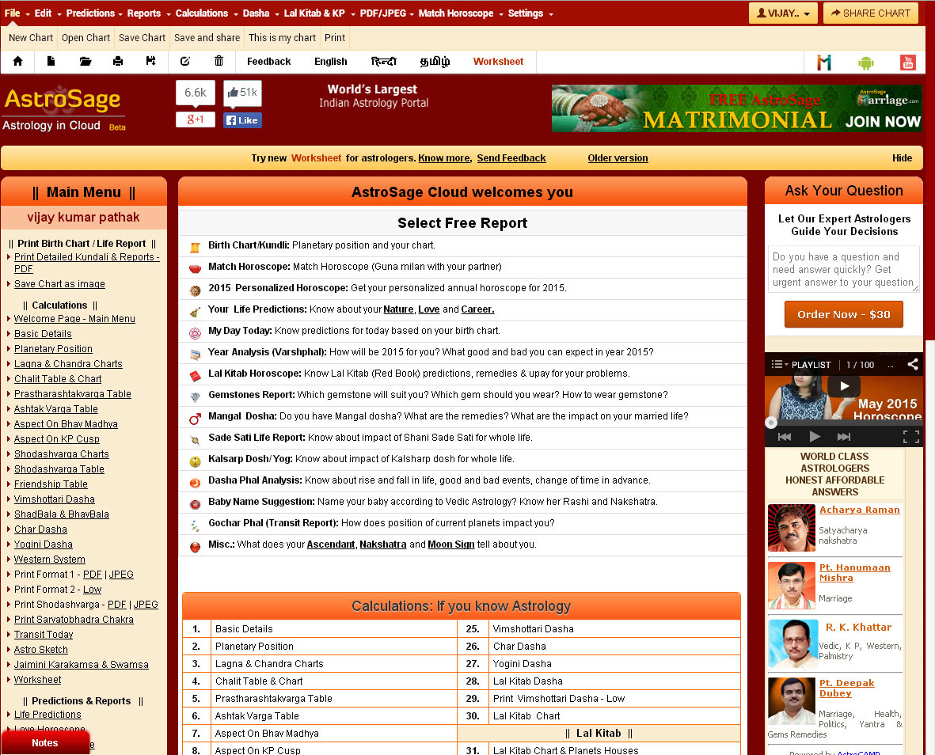Click the Birth Chart/Kundli report icon
935x755 pixels.
pyautogui.click(x=195, y=247)
